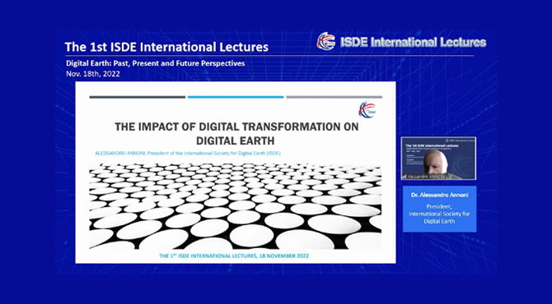Click 'The 1st ISDE International Lectures' title

(166, 47)
